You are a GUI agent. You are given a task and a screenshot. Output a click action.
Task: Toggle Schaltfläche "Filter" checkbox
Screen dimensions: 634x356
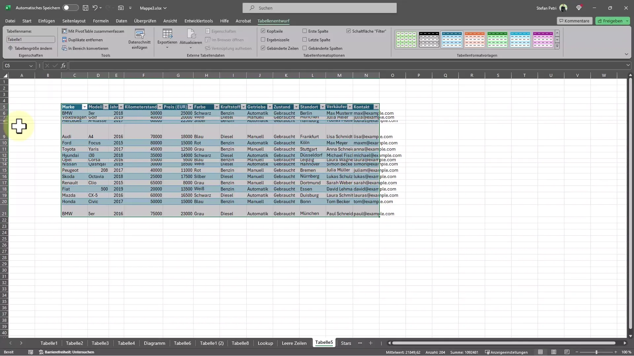[x=348, y=31]
